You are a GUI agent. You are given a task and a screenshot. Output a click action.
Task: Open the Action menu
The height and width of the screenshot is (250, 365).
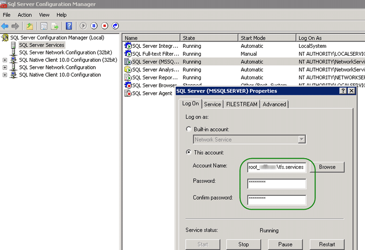pyautogui.click(x=25, y=15)
